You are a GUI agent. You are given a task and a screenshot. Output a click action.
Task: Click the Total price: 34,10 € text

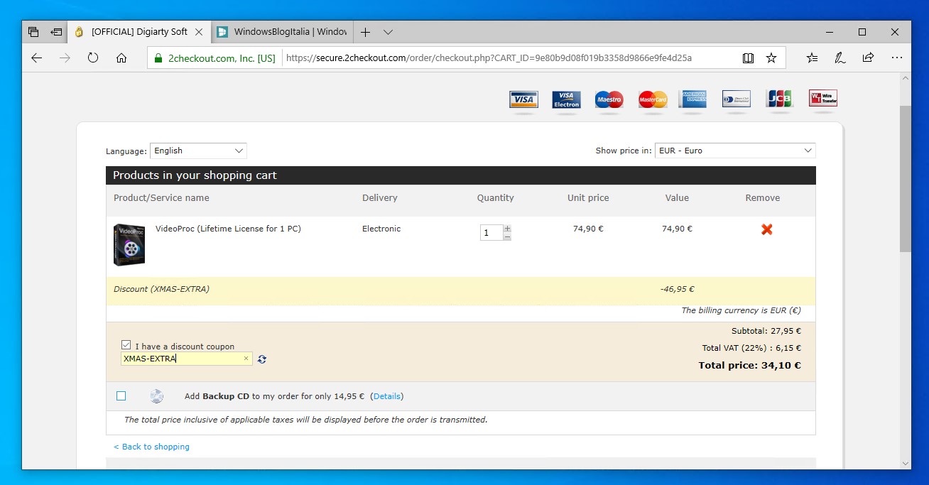[749, 366]
